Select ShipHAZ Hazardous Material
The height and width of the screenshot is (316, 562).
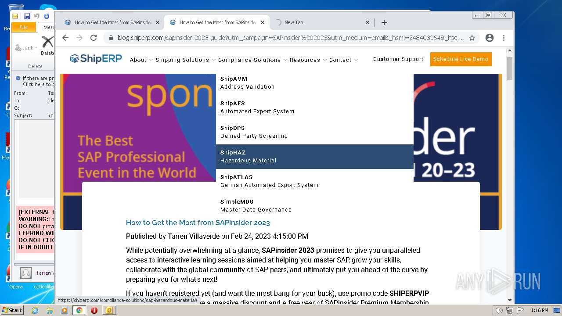point(315,157)
